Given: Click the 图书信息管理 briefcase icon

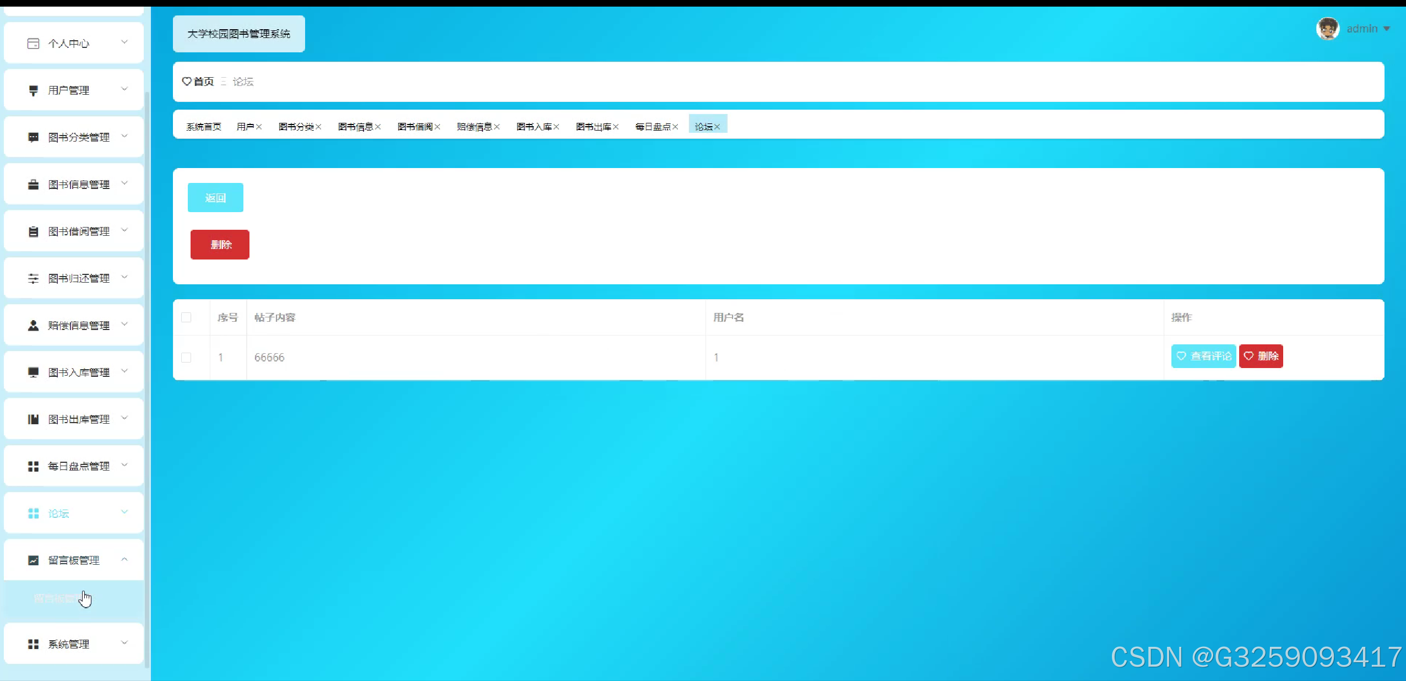Looking at the screenshot, I should 33,185.
